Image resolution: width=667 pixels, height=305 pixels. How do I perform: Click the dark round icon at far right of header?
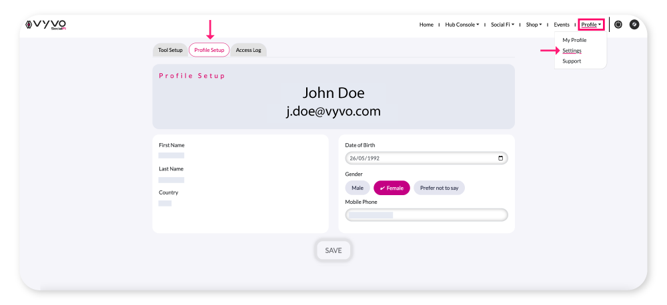634,25
